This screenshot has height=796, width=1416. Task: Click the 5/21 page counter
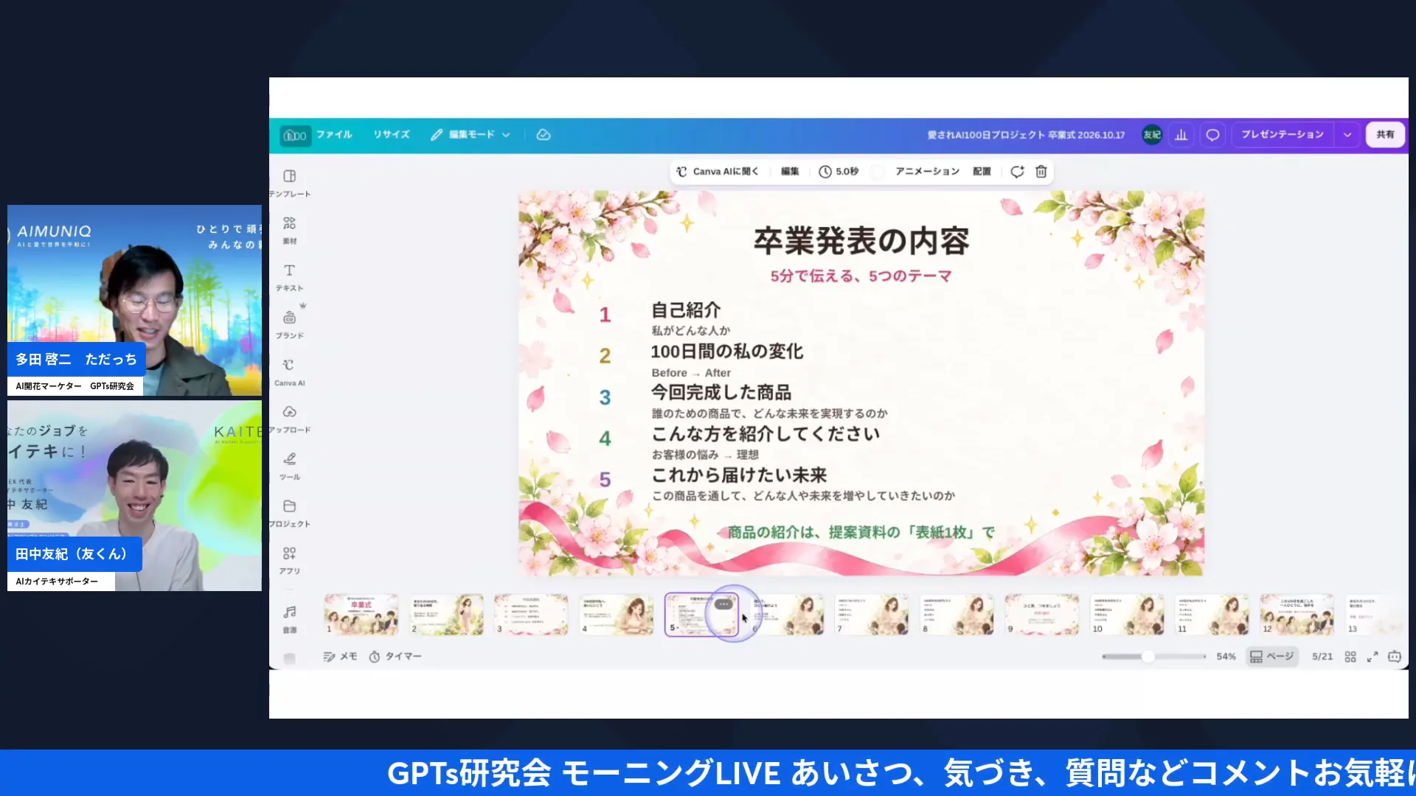(x=1322, y=657)
